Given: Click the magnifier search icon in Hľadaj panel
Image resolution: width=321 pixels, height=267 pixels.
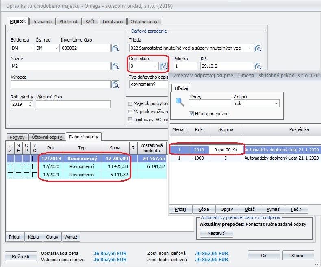Looking at the screenshot, I should click(179, 102).
